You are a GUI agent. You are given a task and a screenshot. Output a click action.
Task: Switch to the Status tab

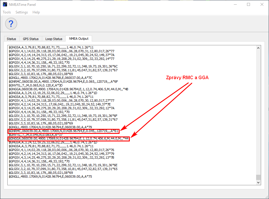11,39
